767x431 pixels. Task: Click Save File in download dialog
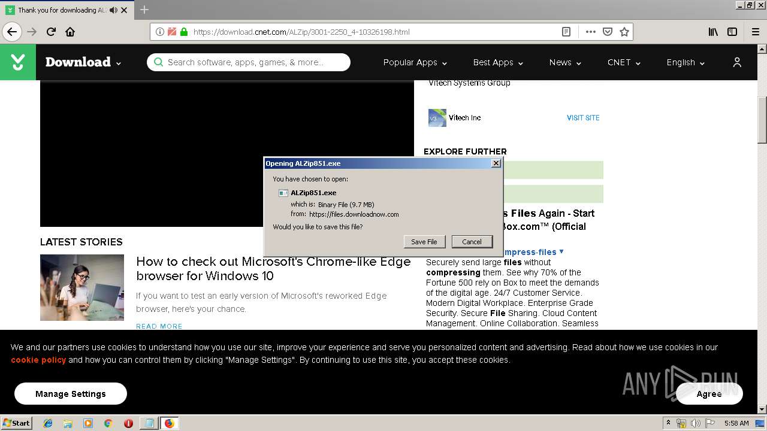(x=424, y=242)
